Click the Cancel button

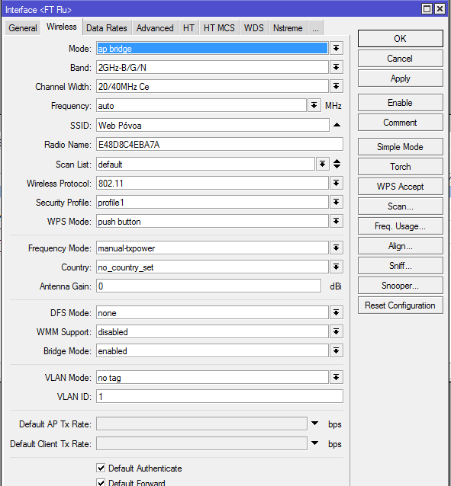tap(401, 59)
